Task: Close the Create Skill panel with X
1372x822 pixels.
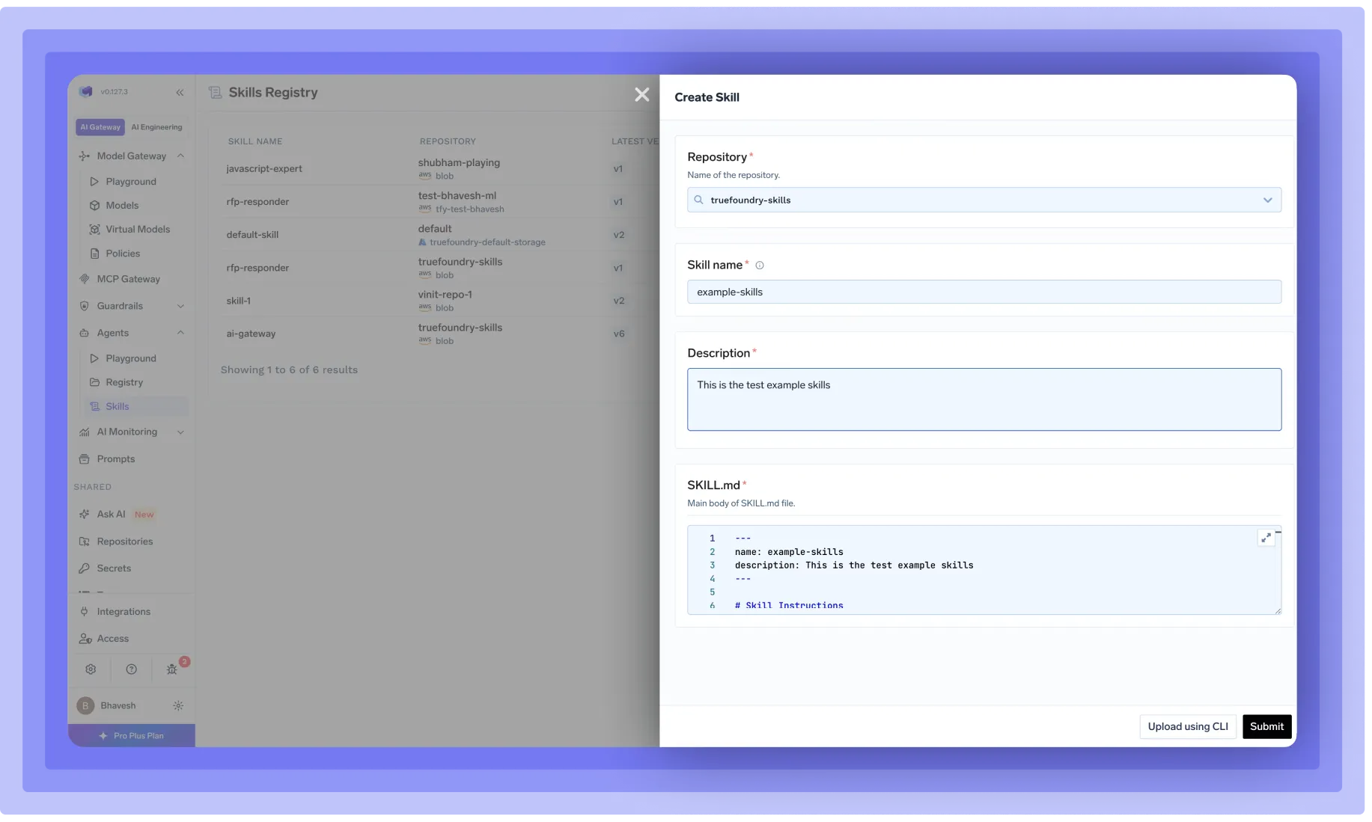Action: [x=641, y=94]
